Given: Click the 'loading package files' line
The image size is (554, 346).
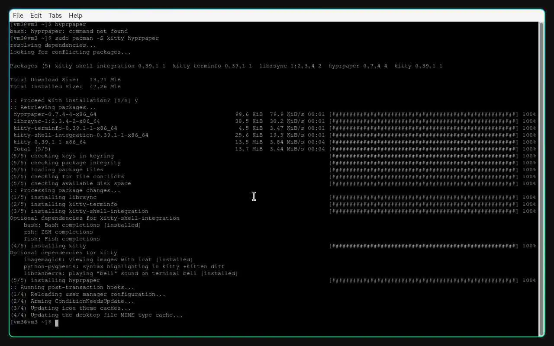Looking at the screenshot, I should [x=273, y=170].
